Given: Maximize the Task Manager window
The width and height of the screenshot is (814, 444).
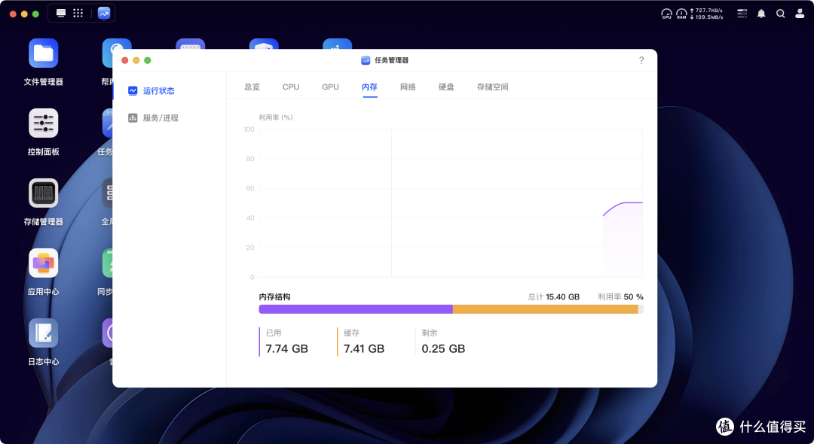Looking at the screenshot, I should point(148,61).
